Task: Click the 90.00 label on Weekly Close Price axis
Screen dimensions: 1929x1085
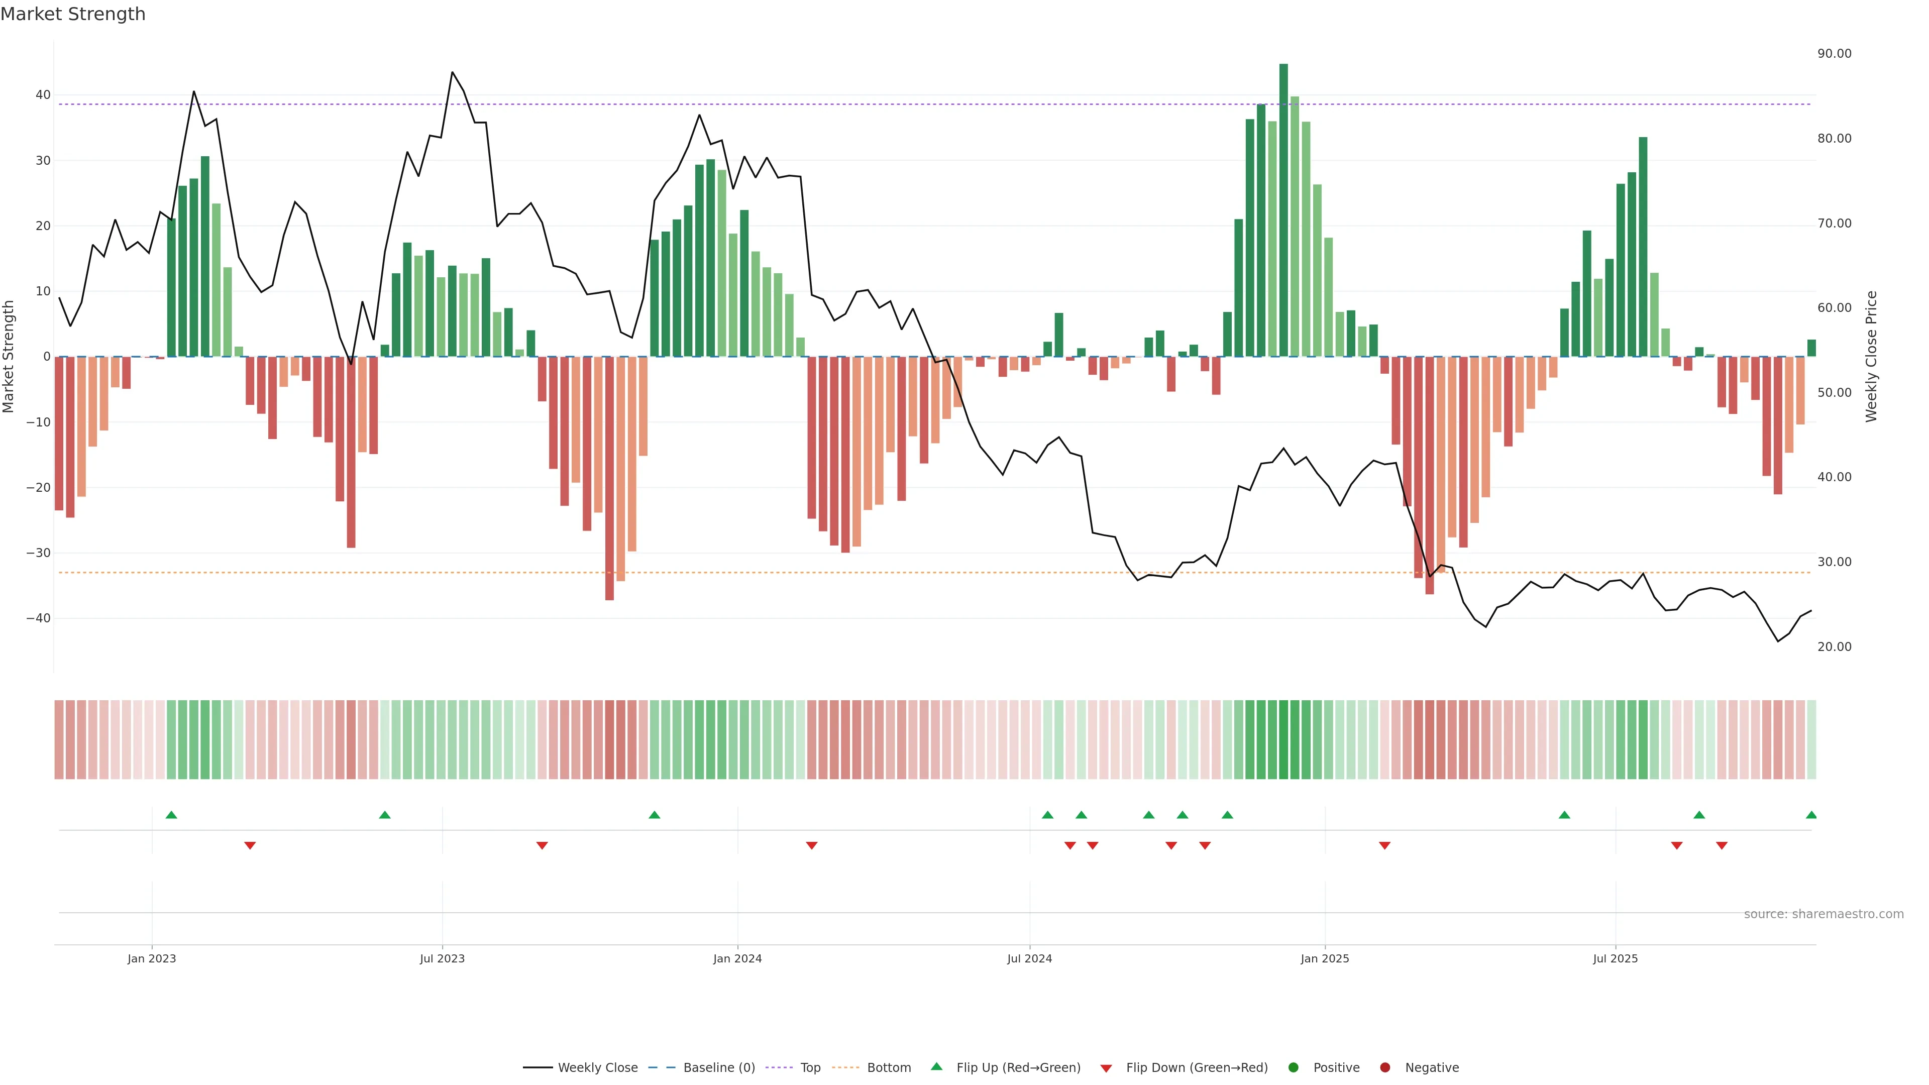Action: 1834,54
